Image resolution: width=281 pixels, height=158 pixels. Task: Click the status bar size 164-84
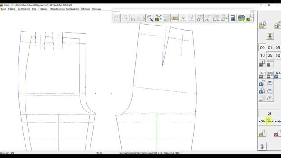(99, 153)
